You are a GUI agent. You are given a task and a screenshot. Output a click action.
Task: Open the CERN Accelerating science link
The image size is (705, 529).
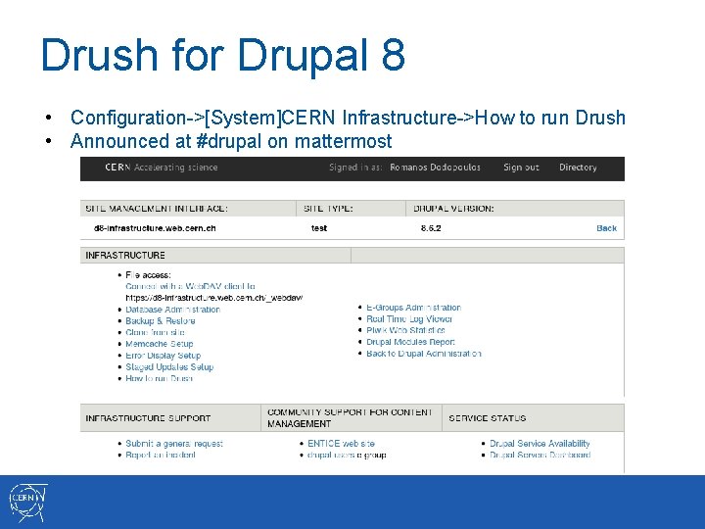click(161, 168)
